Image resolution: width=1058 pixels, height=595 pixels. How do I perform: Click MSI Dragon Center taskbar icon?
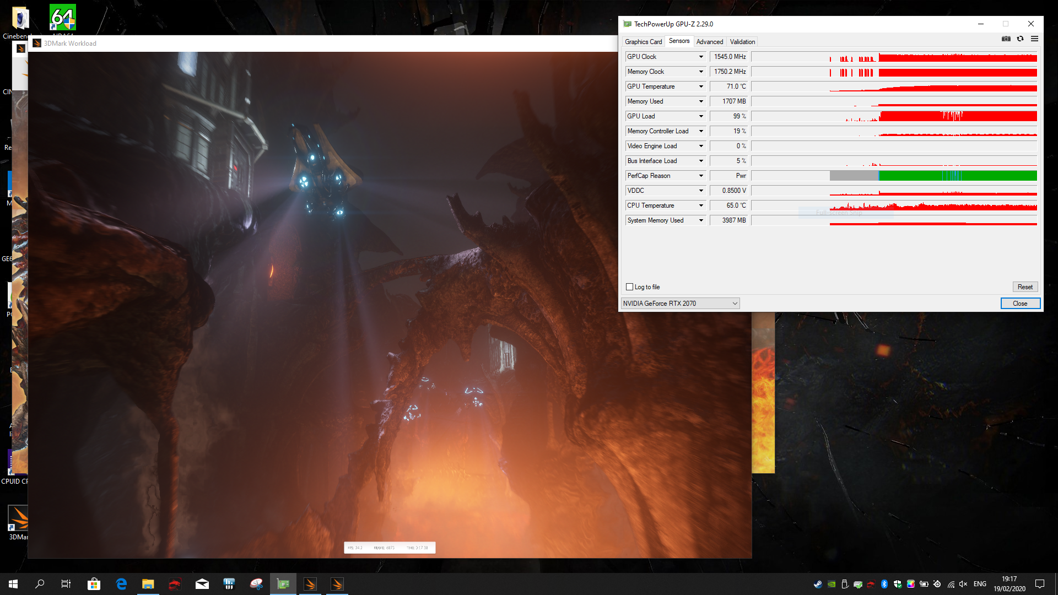pos(175,584)
